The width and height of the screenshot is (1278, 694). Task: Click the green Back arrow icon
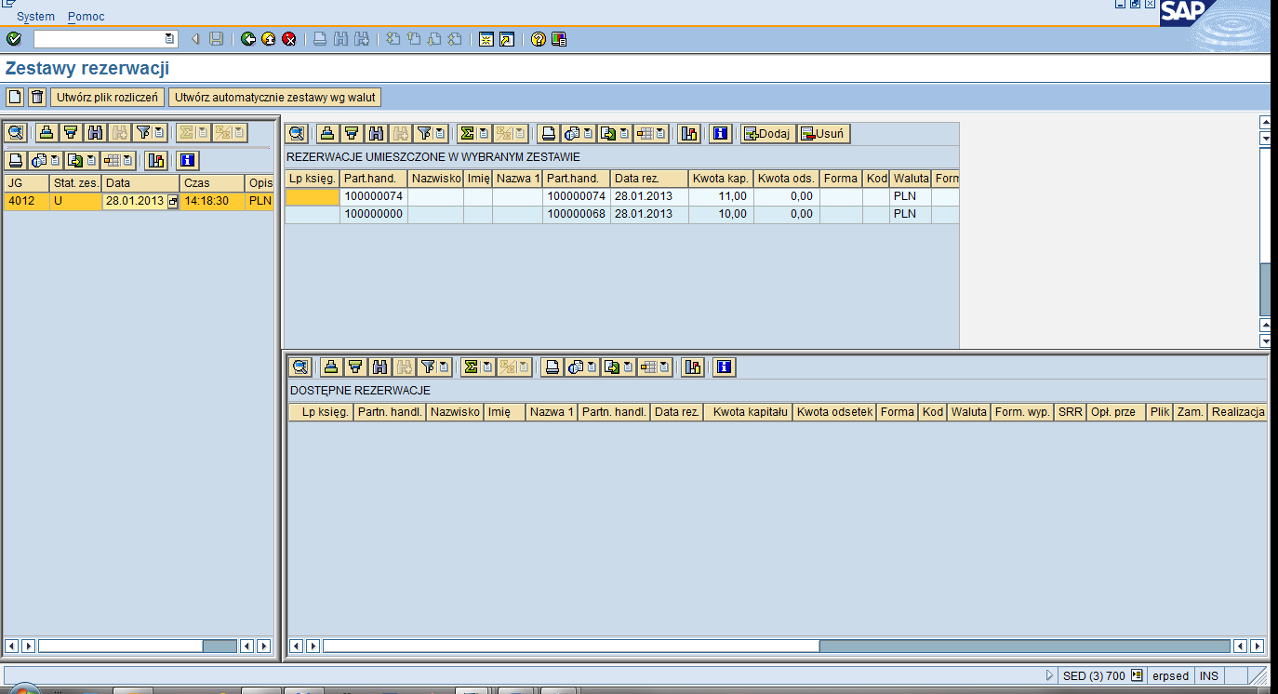click(248, 39)
